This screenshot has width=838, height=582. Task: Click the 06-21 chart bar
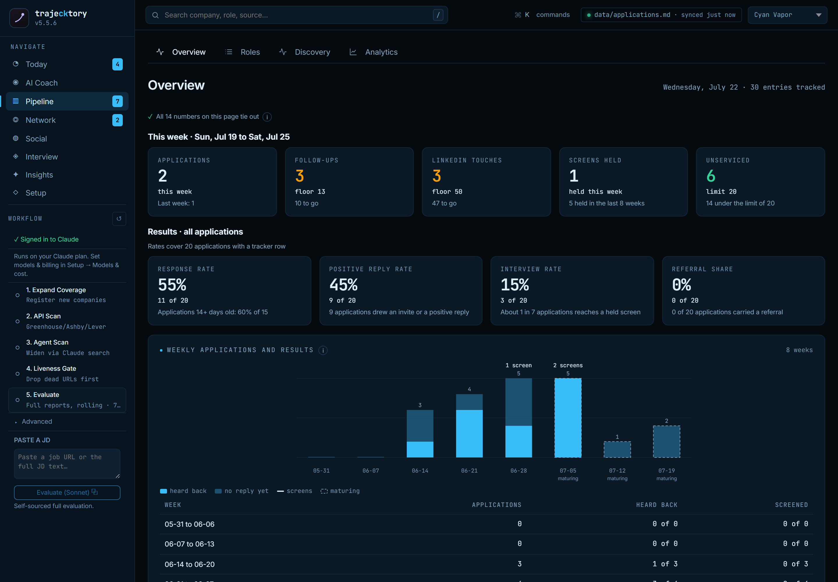469,425
